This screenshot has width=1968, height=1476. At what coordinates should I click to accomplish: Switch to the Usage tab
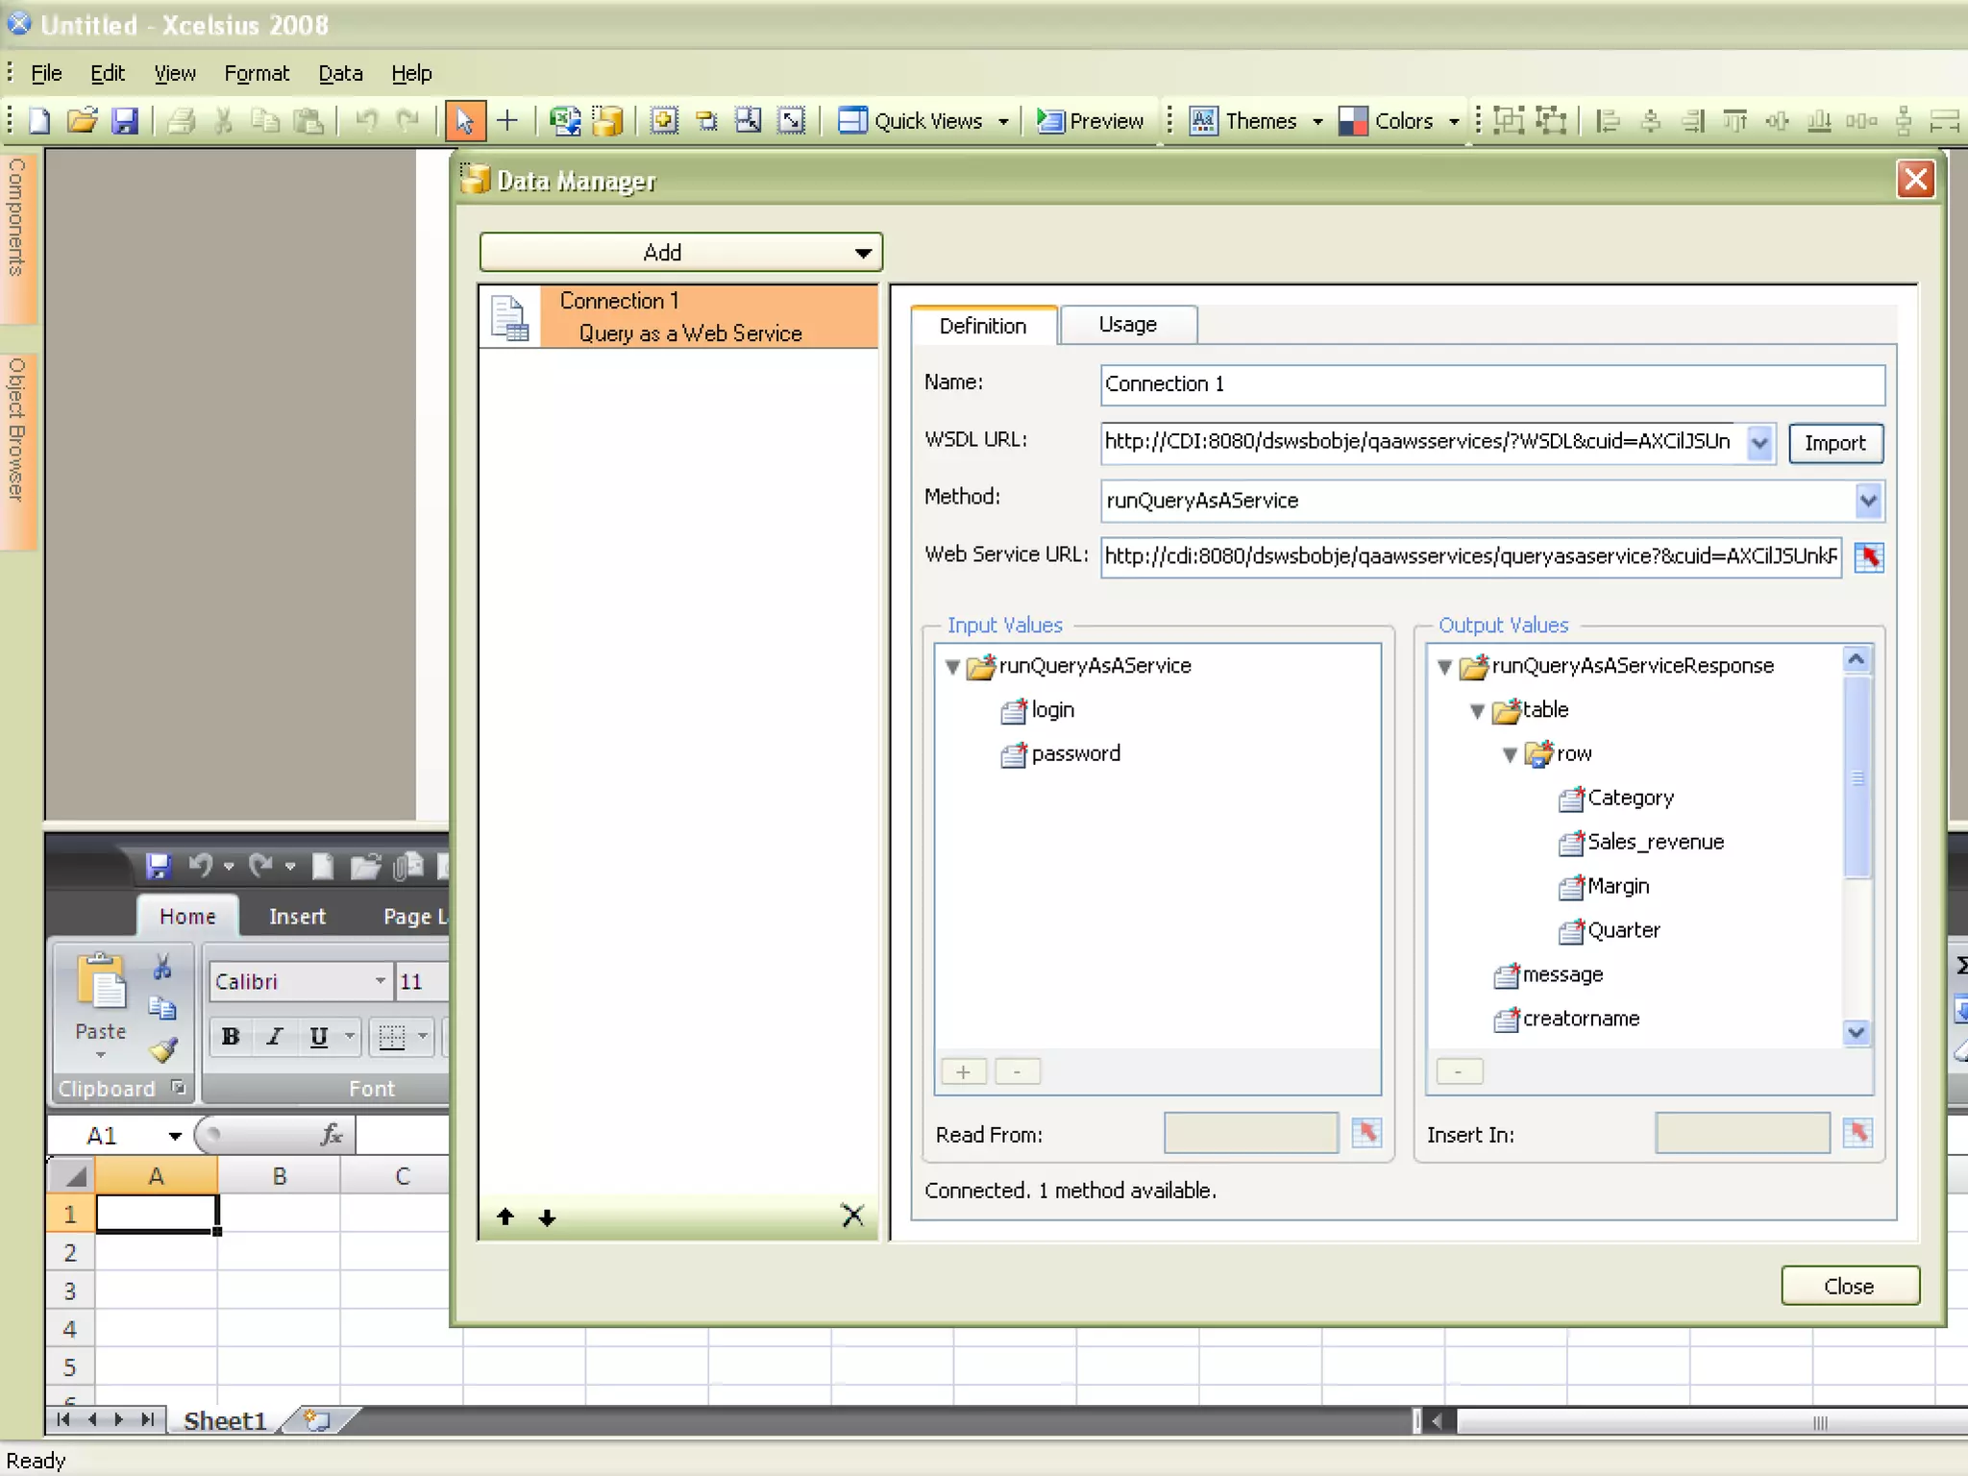[x=1128, y=325]
